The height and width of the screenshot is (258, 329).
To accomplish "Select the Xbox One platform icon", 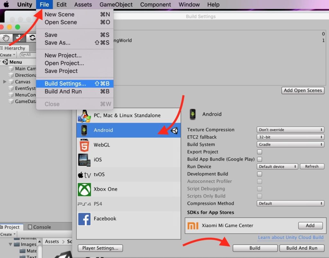I will pos(84,189).
